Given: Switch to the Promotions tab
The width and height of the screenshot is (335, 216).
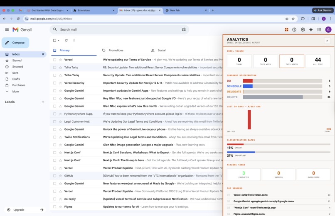Looking at the screenshot, I should (x=116, y=50).
